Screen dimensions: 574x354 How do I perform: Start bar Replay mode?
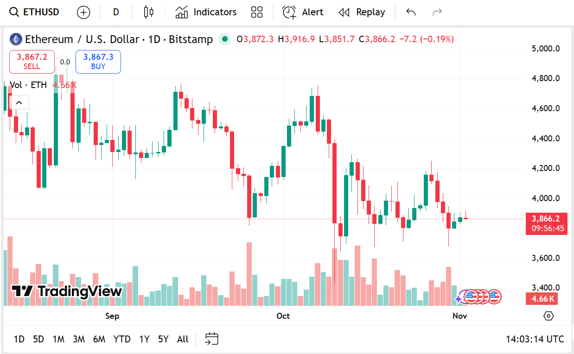362,12
